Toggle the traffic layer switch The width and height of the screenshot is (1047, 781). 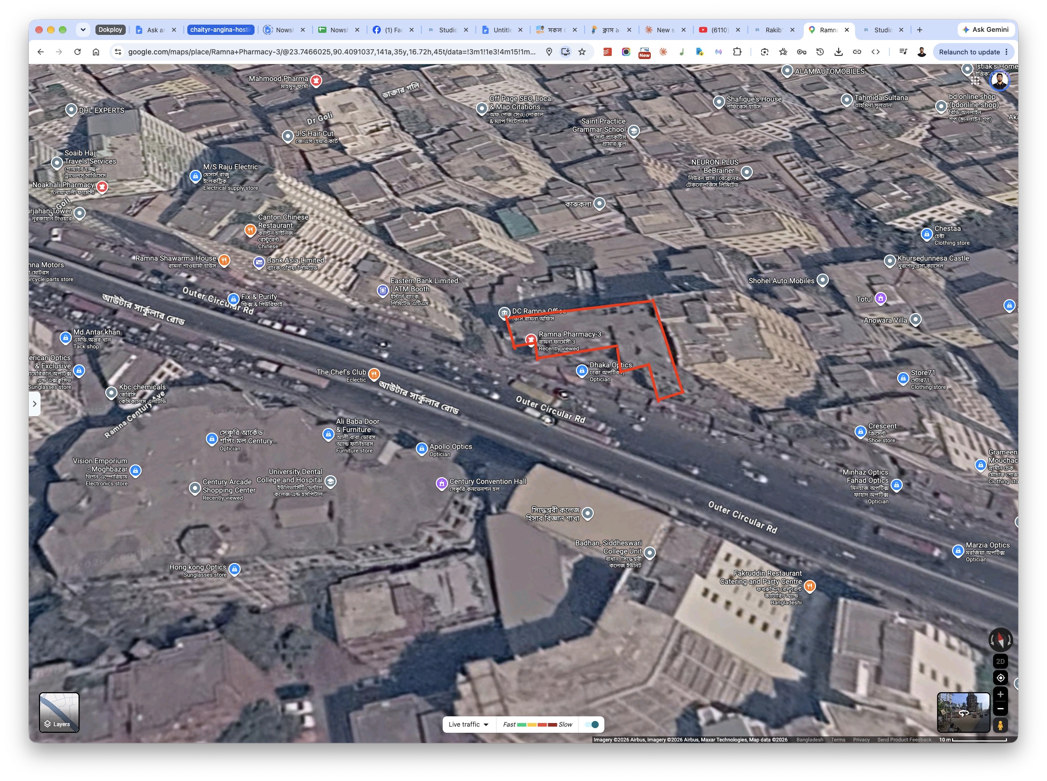pos(592,725)
